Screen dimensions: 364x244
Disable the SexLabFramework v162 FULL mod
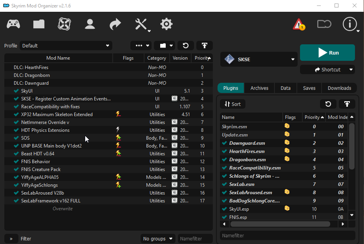coord(16,200)
